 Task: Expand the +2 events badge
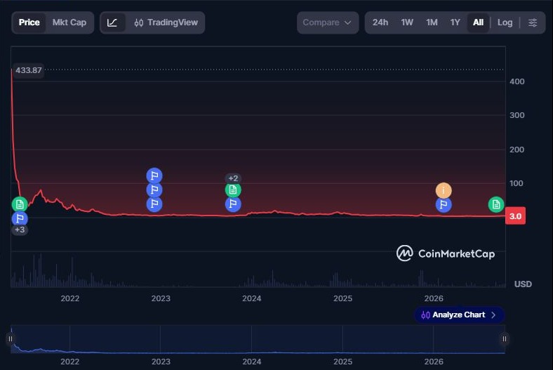click(x=233, y=178)
